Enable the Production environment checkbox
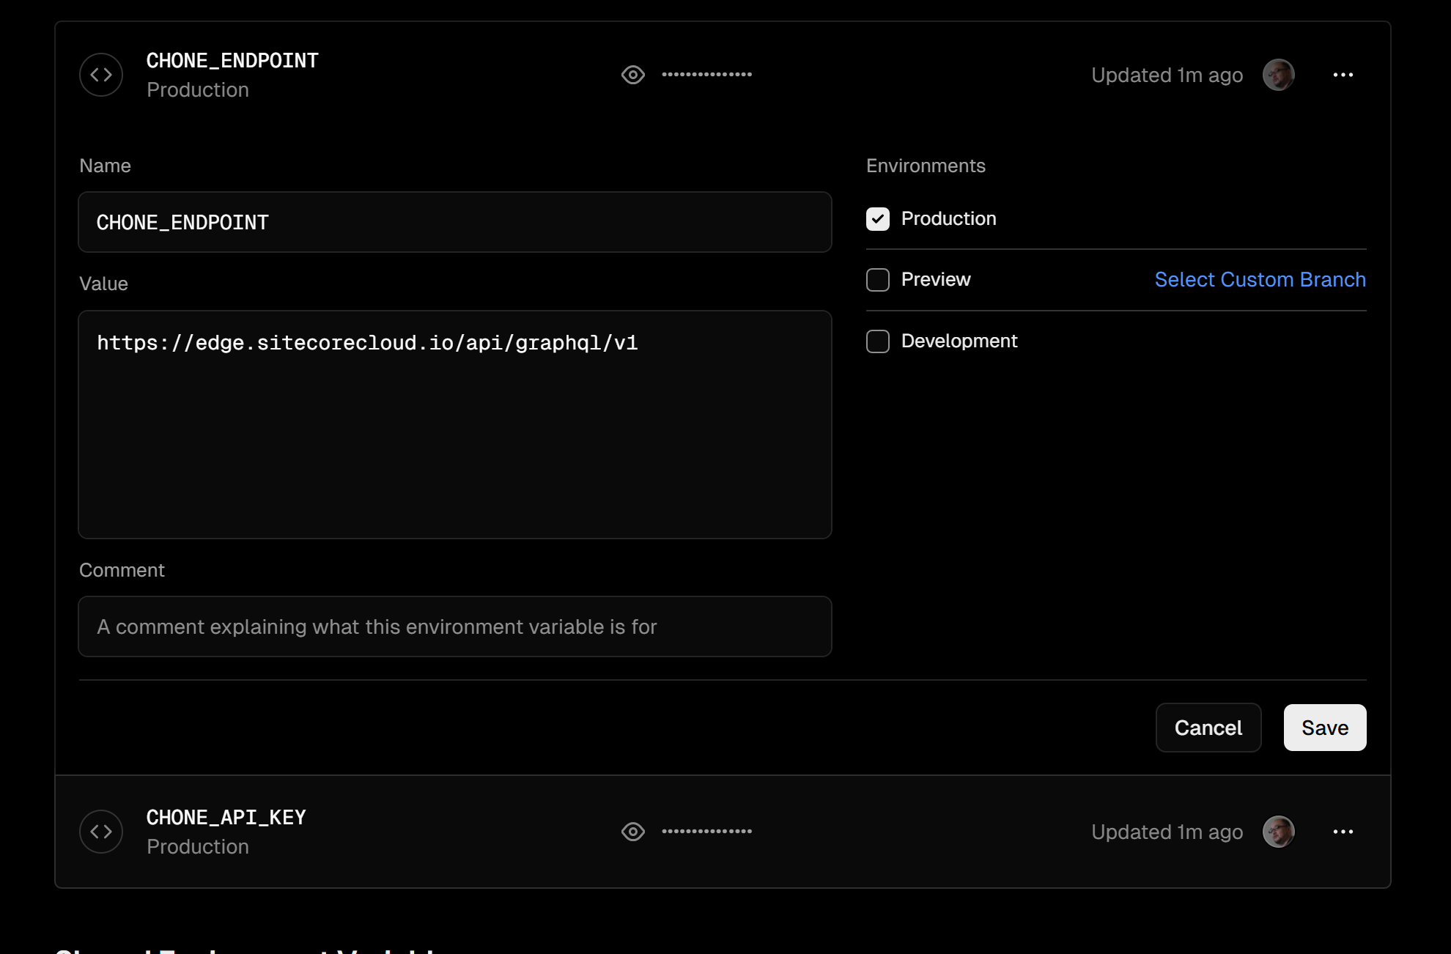This screenshot has height=954, width=1451. pos(878,218)
